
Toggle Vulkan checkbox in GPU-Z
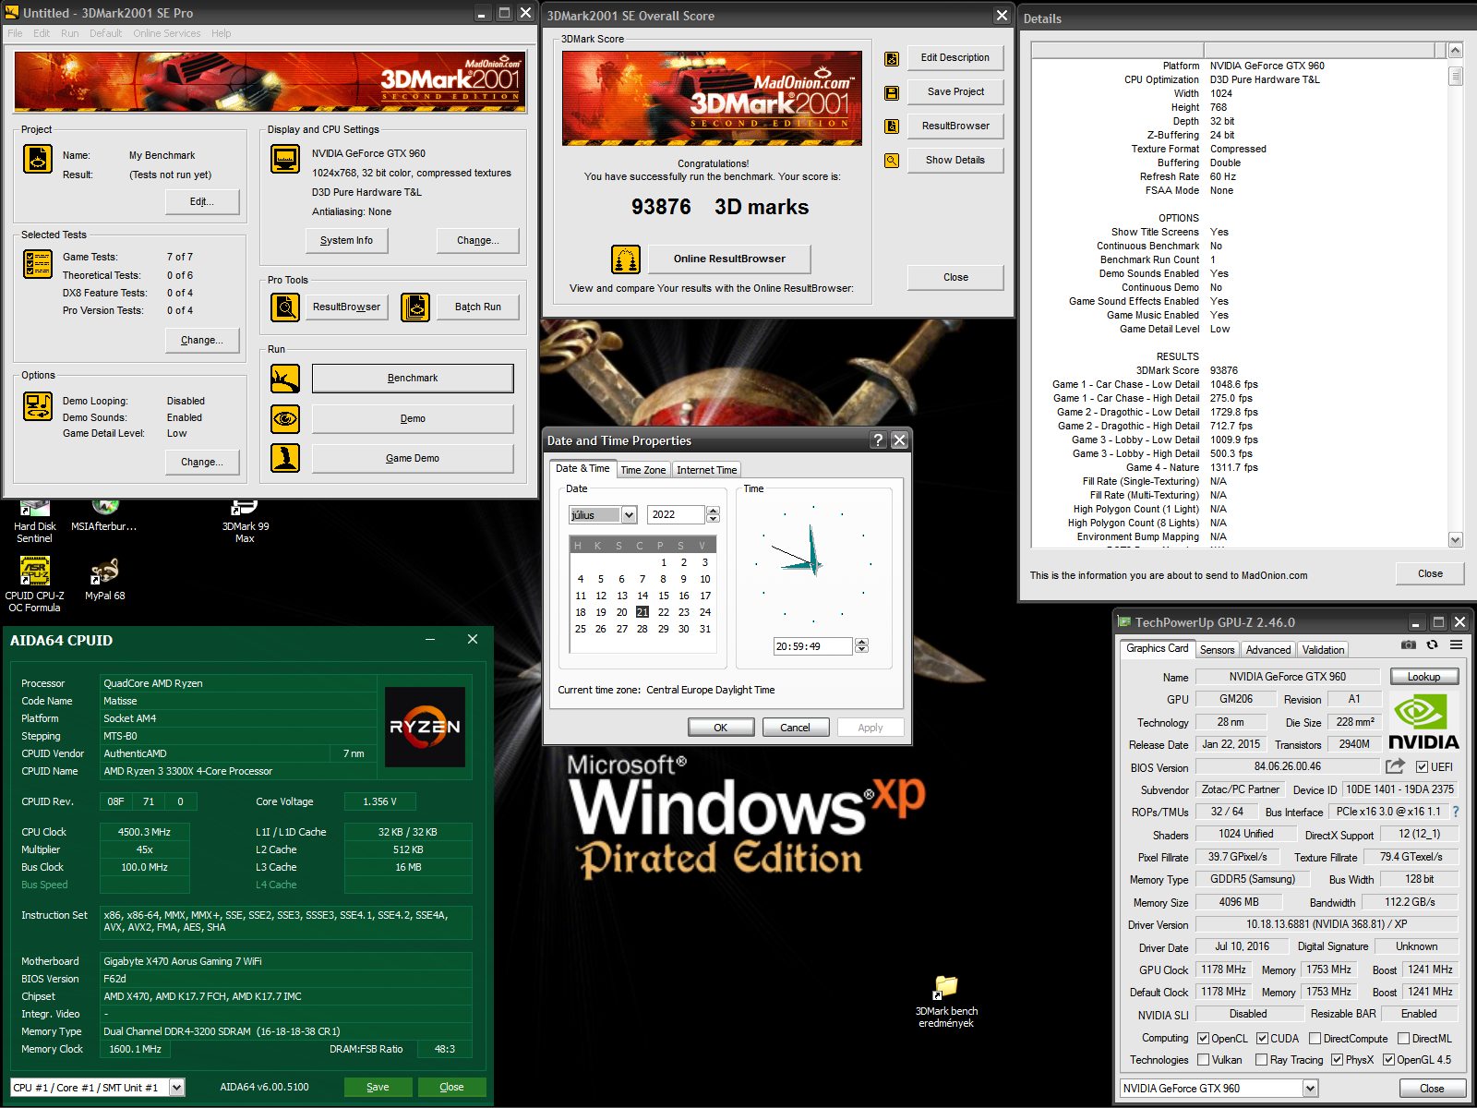(1203, 1060)
